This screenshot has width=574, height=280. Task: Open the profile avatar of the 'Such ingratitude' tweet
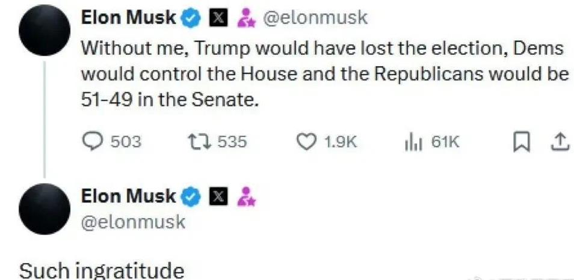point(45,208)
